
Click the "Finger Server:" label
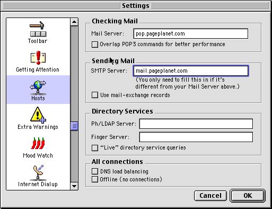tap(110, 137)
